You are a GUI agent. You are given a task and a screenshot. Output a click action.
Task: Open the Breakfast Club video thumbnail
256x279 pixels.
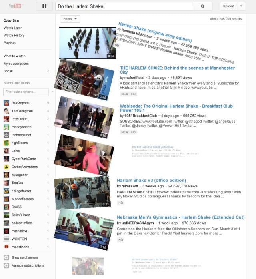[x=84, y=118]
